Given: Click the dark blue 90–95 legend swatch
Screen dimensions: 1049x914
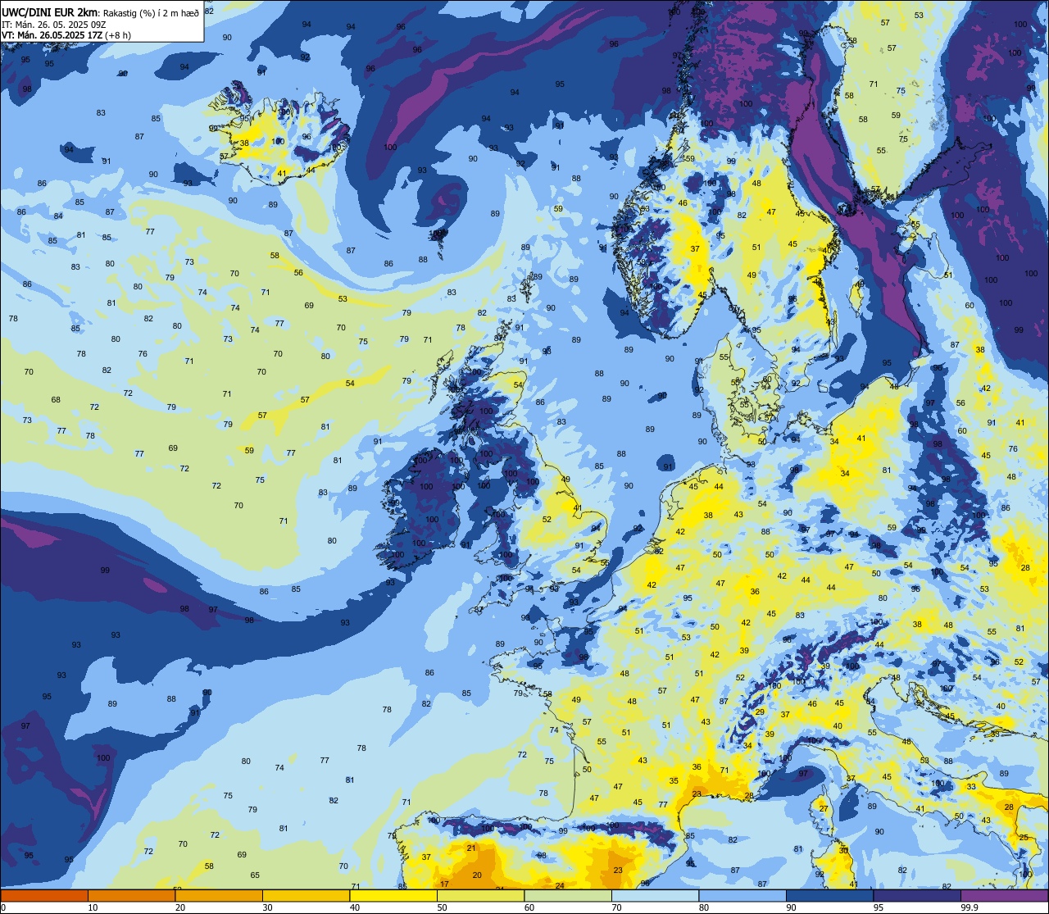Looking at the screenshot, I should pos(829,895).
